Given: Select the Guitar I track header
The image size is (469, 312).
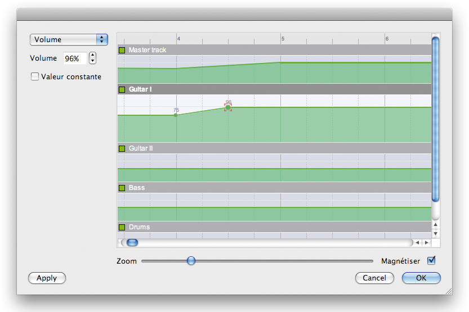Looking at the screenshot, I should click(274, 89).
